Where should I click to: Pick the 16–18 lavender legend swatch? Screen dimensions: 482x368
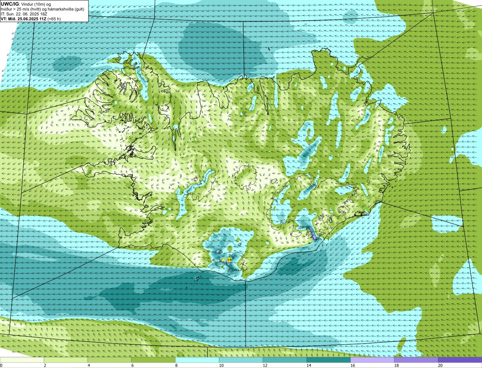pyautogui.click(x=372, y=360)
